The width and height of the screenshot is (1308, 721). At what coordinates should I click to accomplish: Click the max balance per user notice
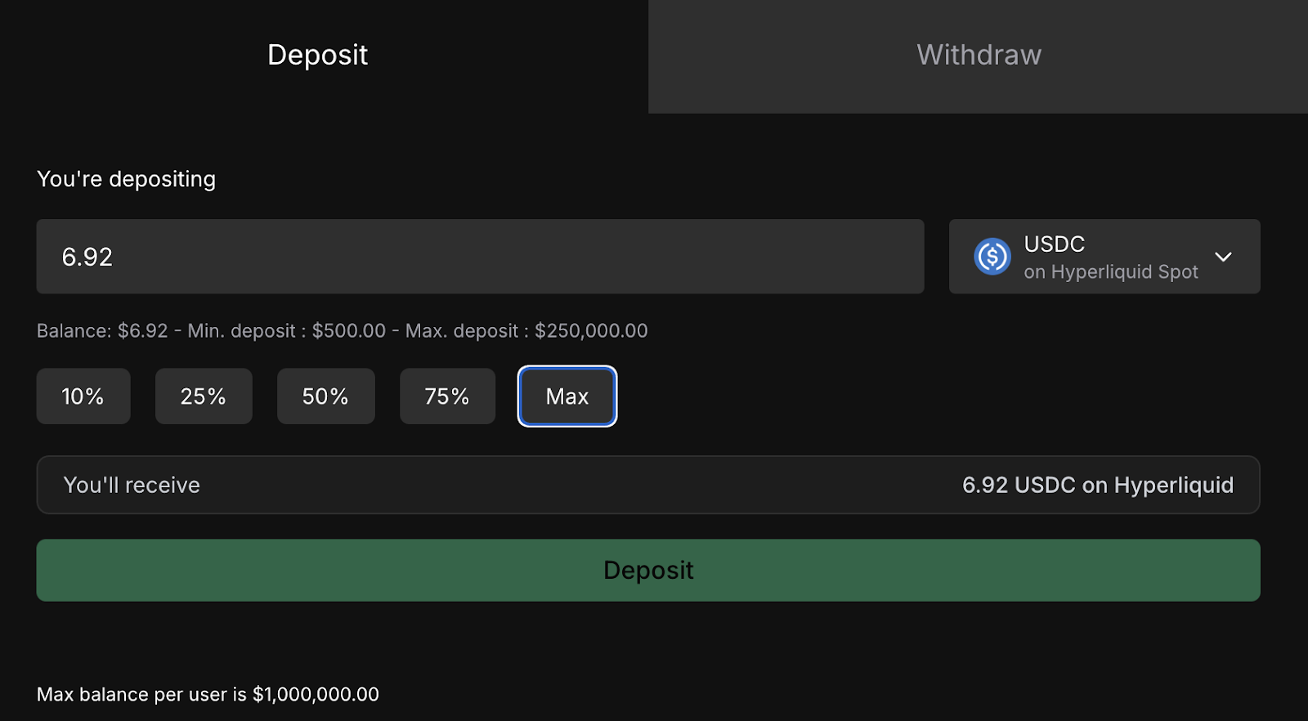pyautogui.click(x=208, y=695)
